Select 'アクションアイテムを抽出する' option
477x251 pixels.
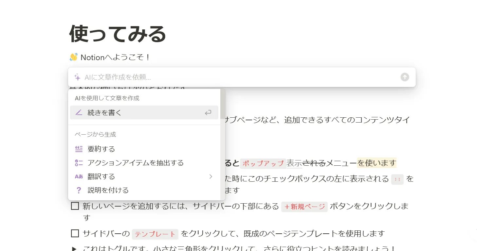[x=144, y=163]
